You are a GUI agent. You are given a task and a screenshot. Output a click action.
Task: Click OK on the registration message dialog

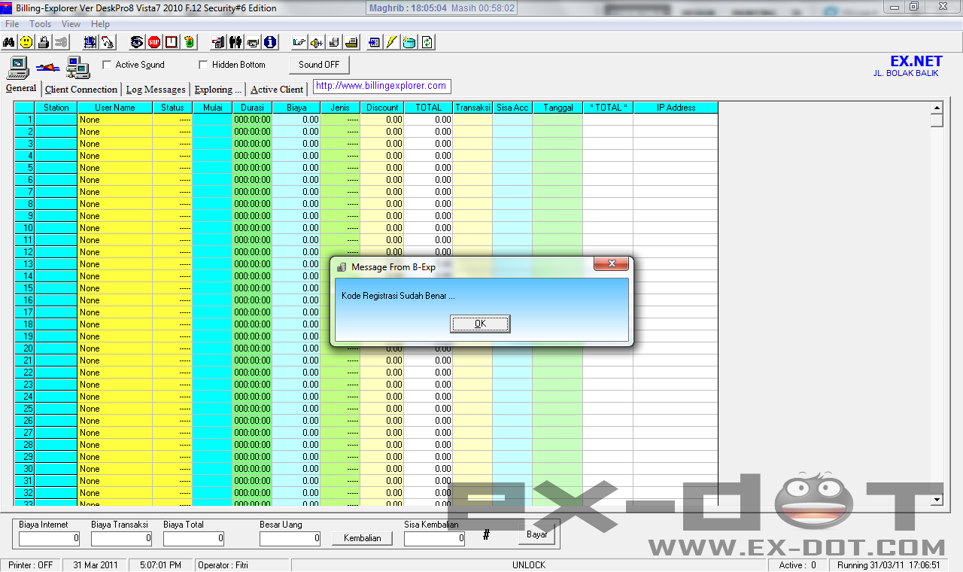479,324
